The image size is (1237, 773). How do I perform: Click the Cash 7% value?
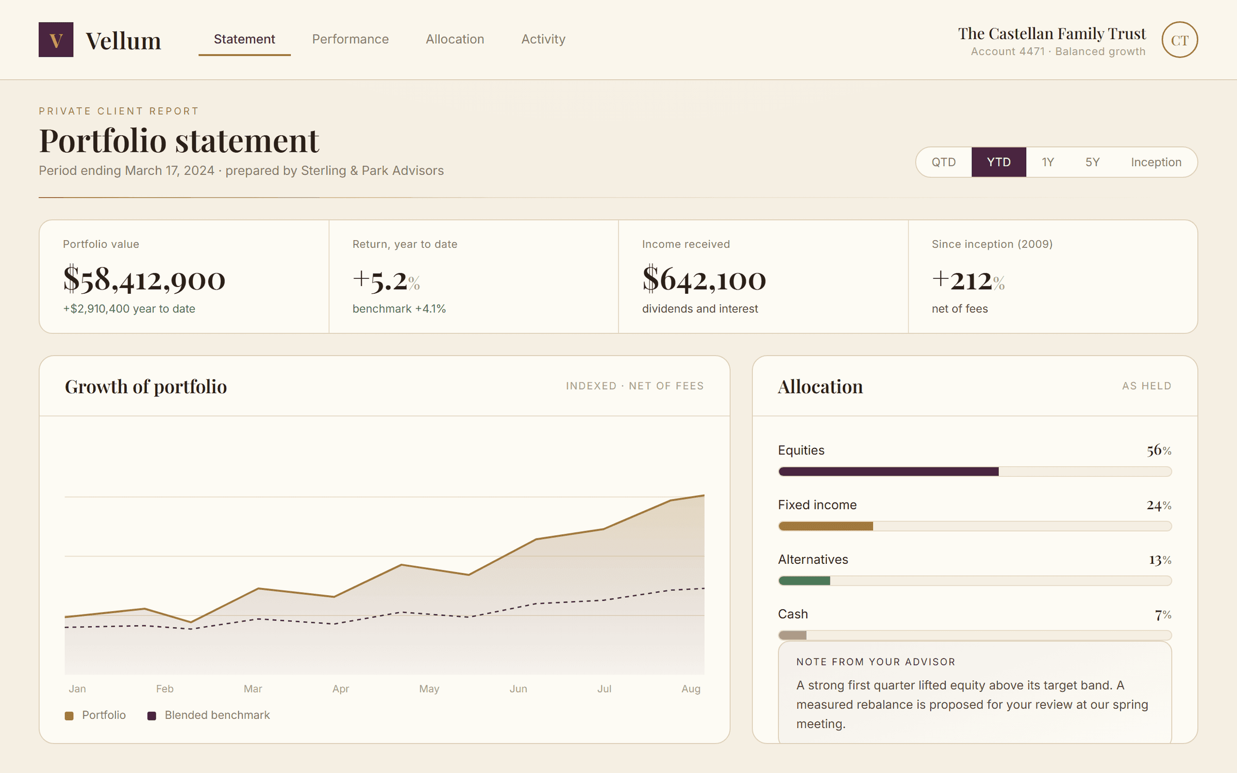tap(1163, 614)
